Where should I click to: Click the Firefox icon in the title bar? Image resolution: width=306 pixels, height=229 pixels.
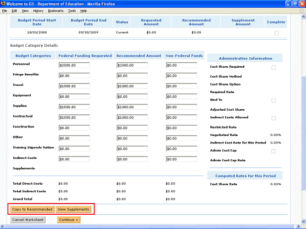3,3
